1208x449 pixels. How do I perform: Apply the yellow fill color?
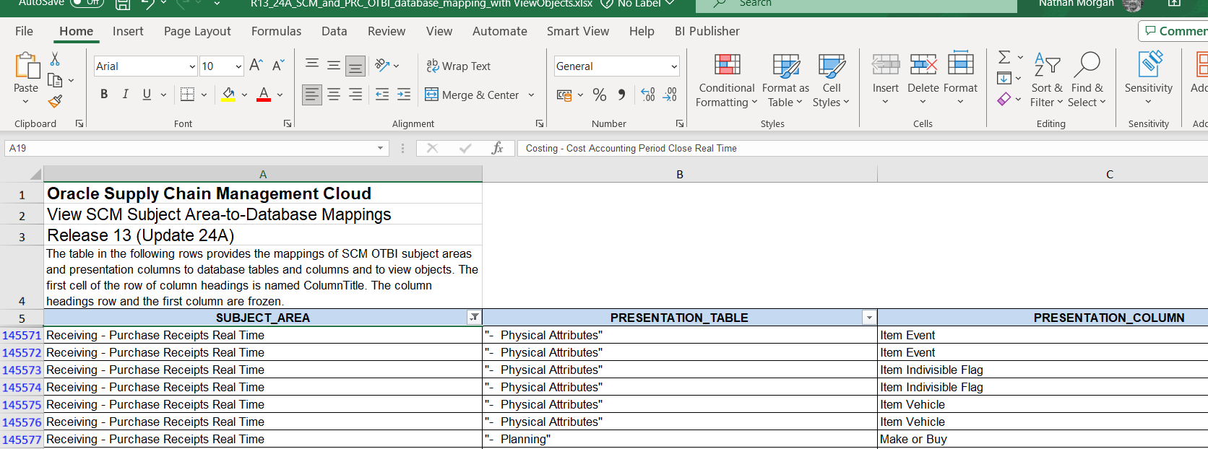(228, 95)
